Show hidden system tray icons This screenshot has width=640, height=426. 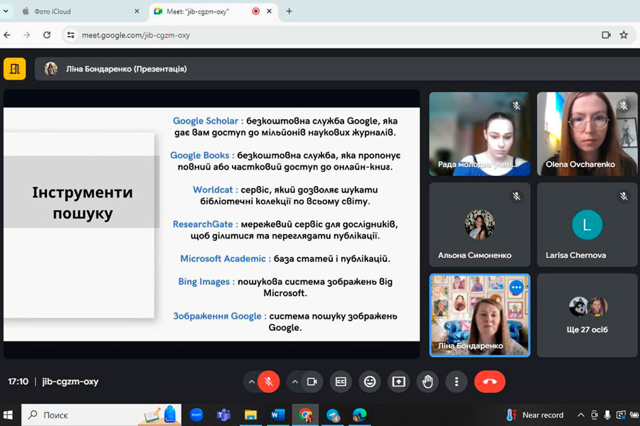coord(580,415)
